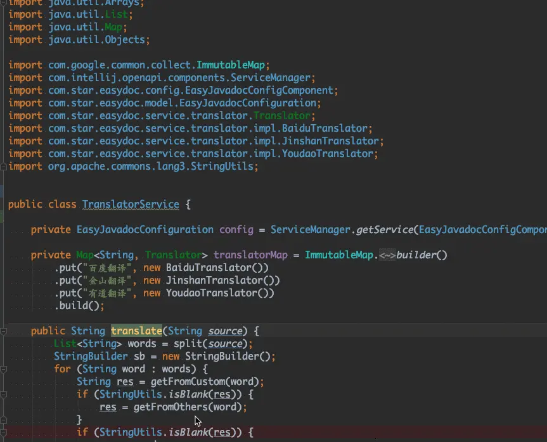This screenshot has width=547, height=442.
Task: Click the getFromCustom(word) call
Action: pos(205,382)
